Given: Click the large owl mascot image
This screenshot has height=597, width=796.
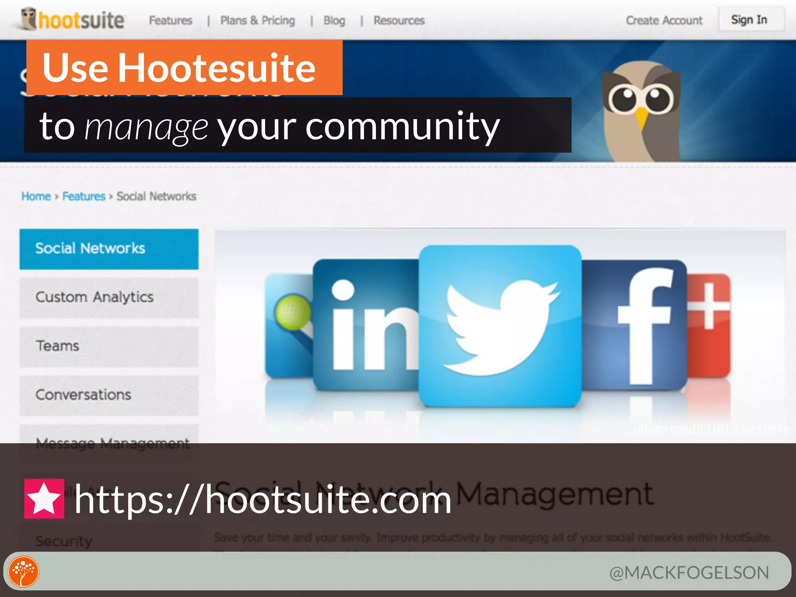Looking at the screenshot, I should [x=641, y=112].
